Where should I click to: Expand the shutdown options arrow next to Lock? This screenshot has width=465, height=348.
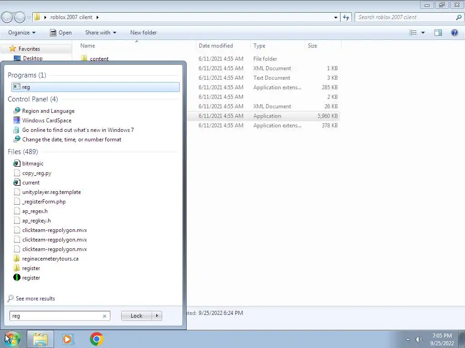tap(157, 316)
